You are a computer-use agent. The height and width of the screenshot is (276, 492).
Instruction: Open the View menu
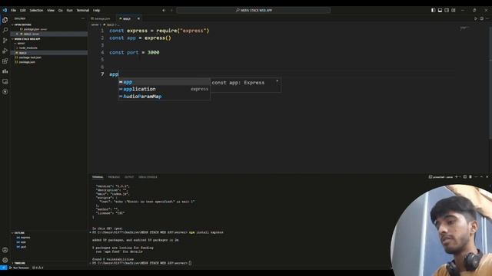pyautogui.click(x=51, y=10)
